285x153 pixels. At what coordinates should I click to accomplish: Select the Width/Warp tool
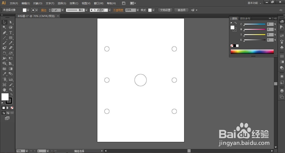tap(4, 59)
